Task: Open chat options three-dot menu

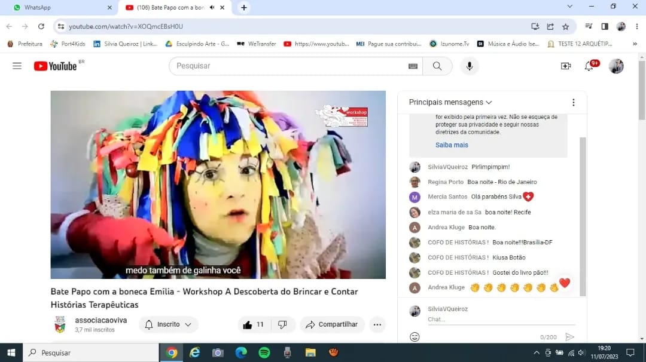Action: click(x=573, y=102)
